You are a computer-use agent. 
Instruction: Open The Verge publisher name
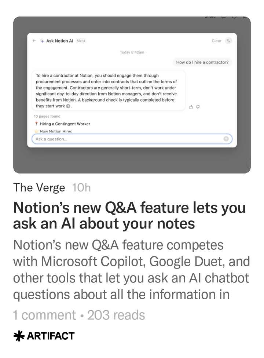click(x=39, y=188)
